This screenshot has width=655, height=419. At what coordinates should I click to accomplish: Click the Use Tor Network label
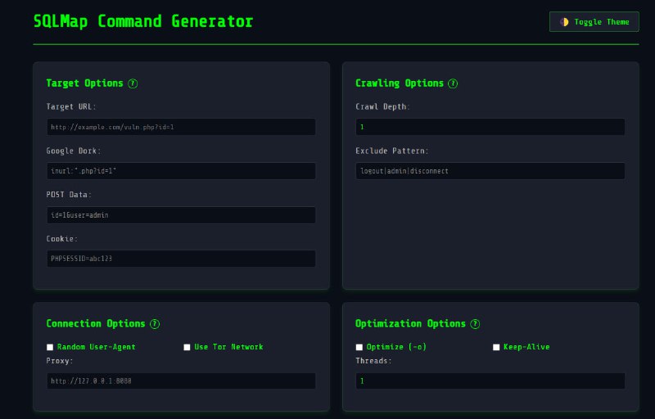228,347
